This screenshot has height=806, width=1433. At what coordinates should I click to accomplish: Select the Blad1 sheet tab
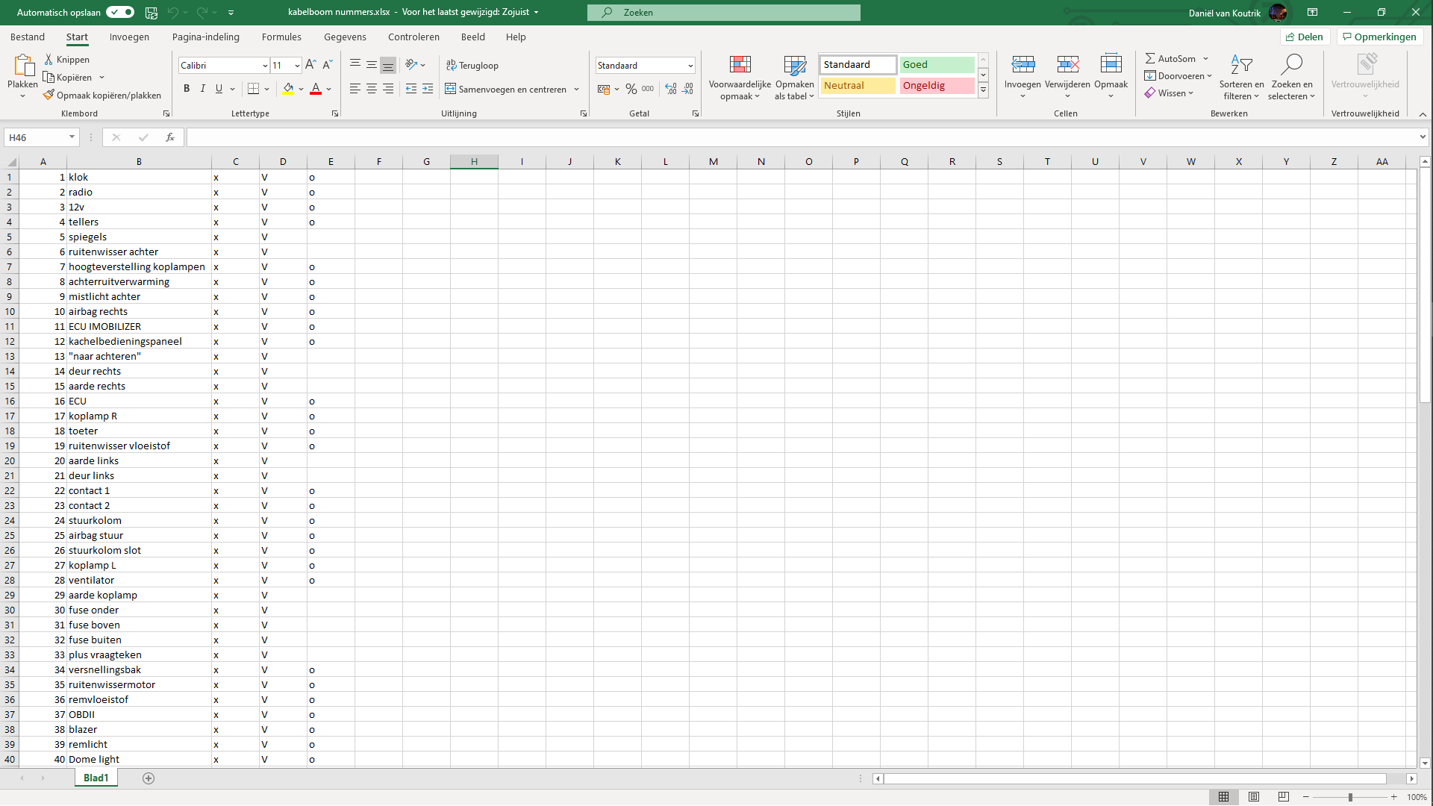pyautogui.click(x=96, y=778)
